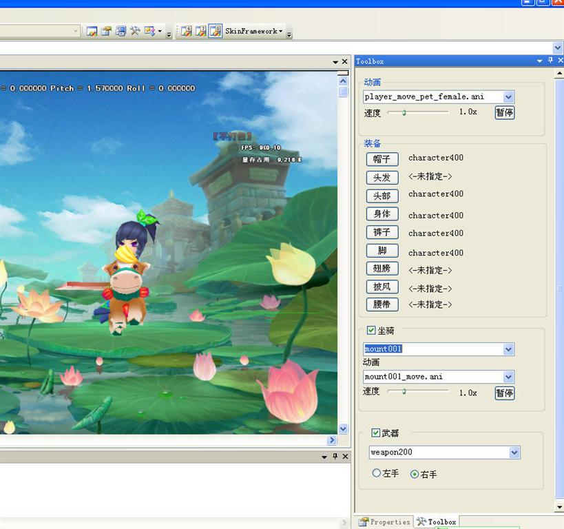Image resolution: width=564 pixels, height=529 pixels.
Task: Click the viewport's horizontal scroll right arrow
Action: 332,439
